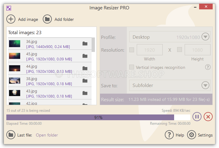Open folder icon for 36.jpg row

[x=85, y=43]
